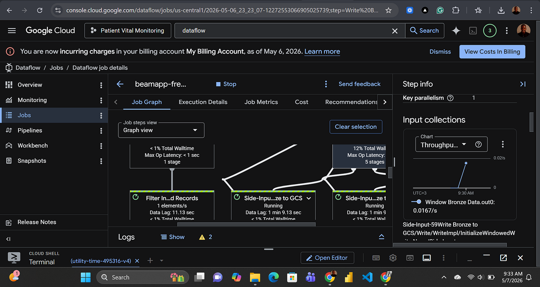This screenshot has height=287, width=540.
Task: Click the Dataflow breadcrumb link
Action: tap(28, 68)
